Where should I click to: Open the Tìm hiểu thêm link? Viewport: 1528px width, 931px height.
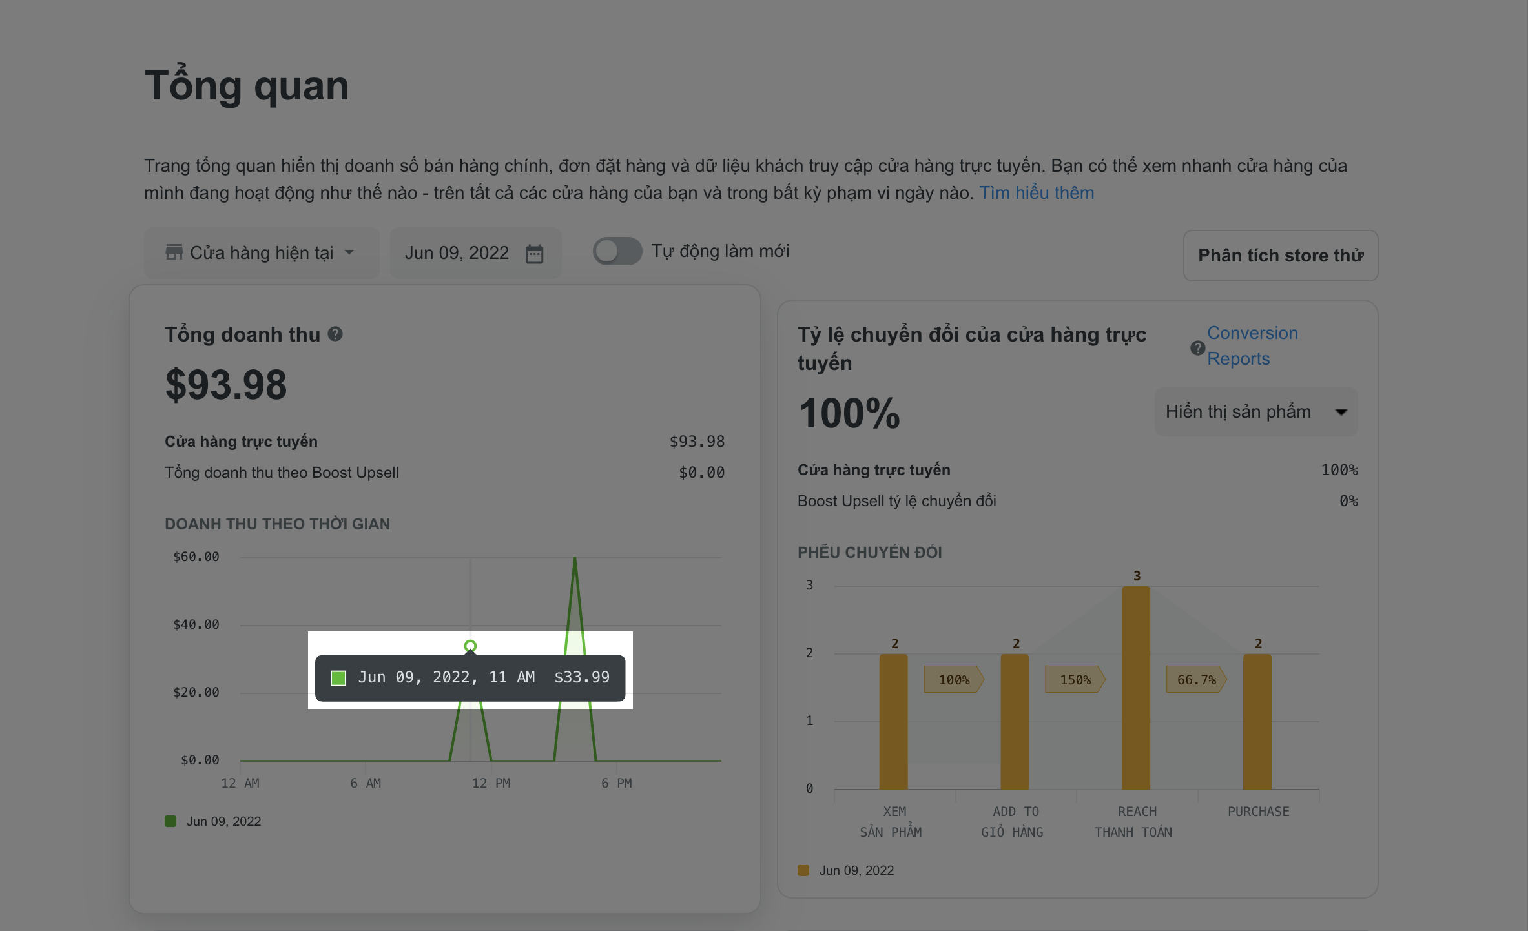pyautogui.click(x=1036, y=192)
